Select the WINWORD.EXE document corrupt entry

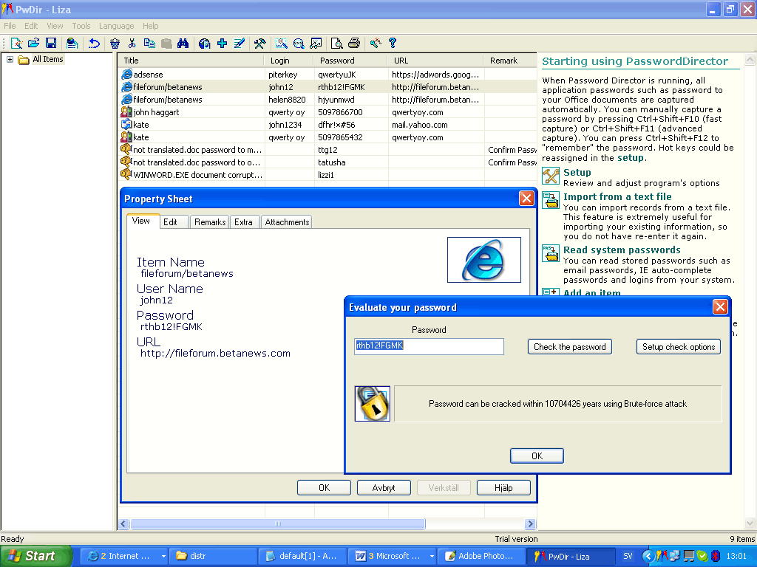327,174
